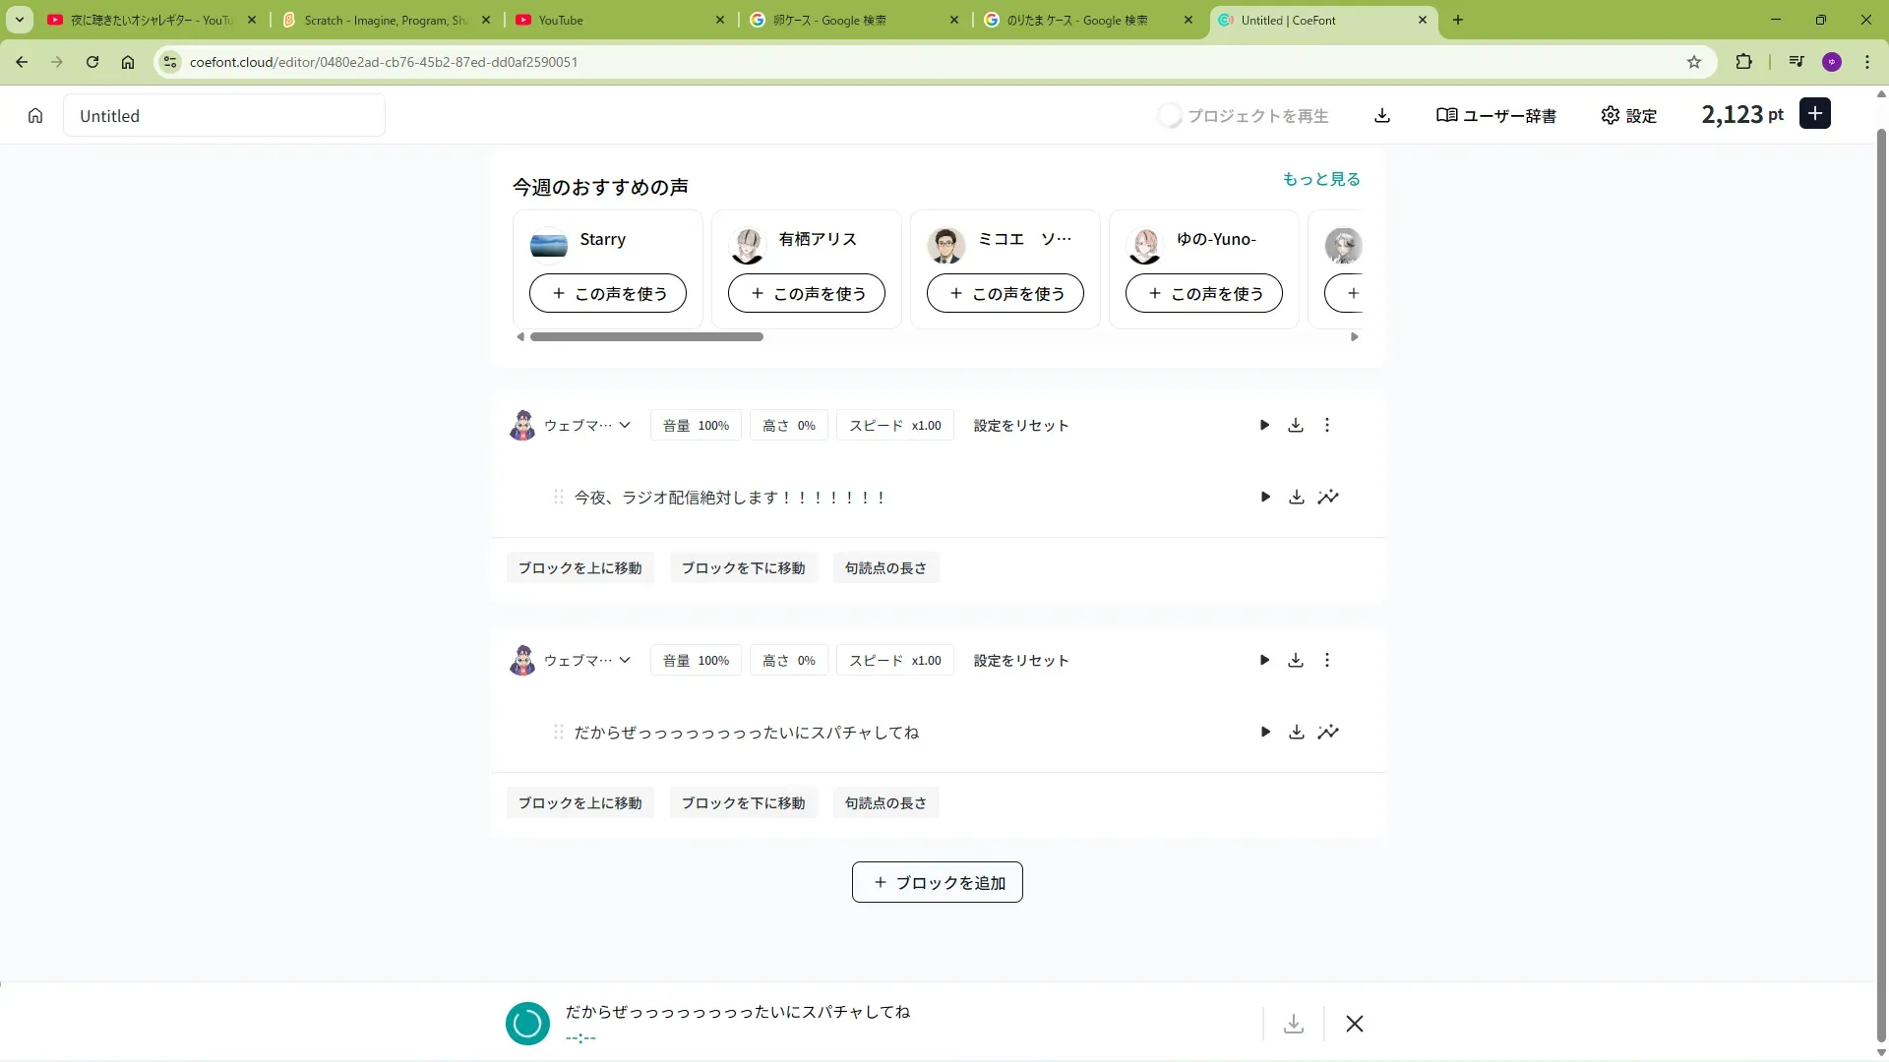Screen dimensions: 1889x1062
Task: Use the Starry voice
Action: pyautogui.click(x=608, y=294)
